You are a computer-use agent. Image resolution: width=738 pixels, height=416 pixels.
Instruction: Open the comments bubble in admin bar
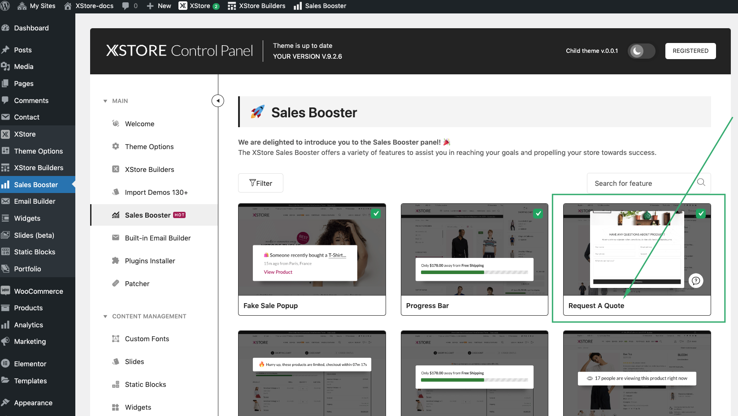[x=130, y=6]
